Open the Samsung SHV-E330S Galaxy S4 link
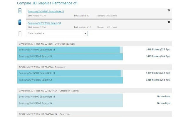188x117 pixels. click(44, 23)
